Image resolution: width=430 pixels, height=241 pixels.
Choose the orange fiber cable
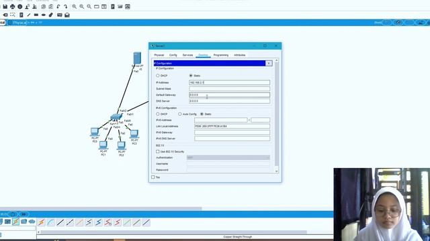(x=79, y=222)
